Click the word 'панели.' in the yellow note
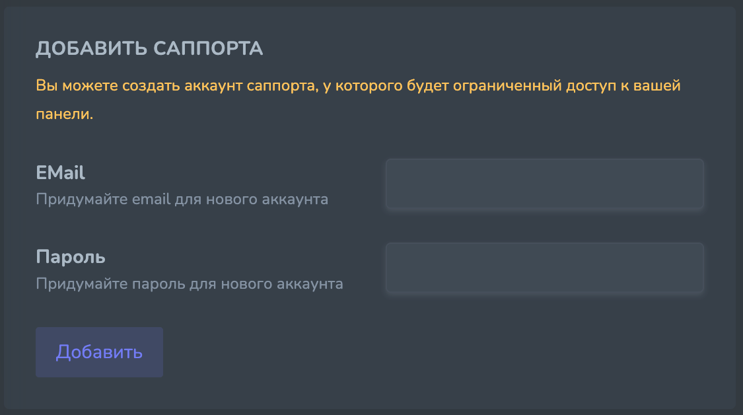743x415 pixels. pyautogui.click(x=64, y=114)
